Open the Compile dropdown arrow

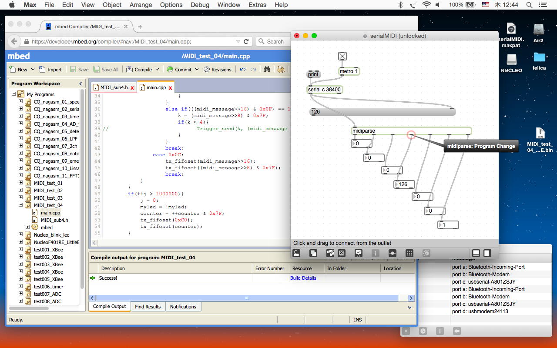tap(157, 70)
